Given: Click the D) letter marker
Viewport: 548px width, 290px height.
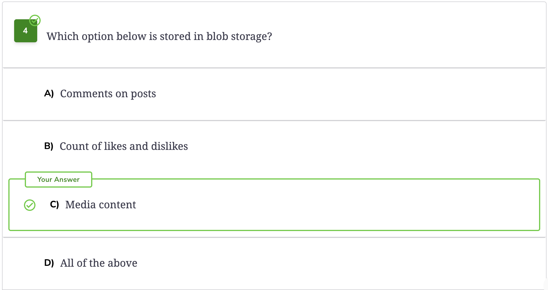Looking at the screenshot, I should click(49, 263).
